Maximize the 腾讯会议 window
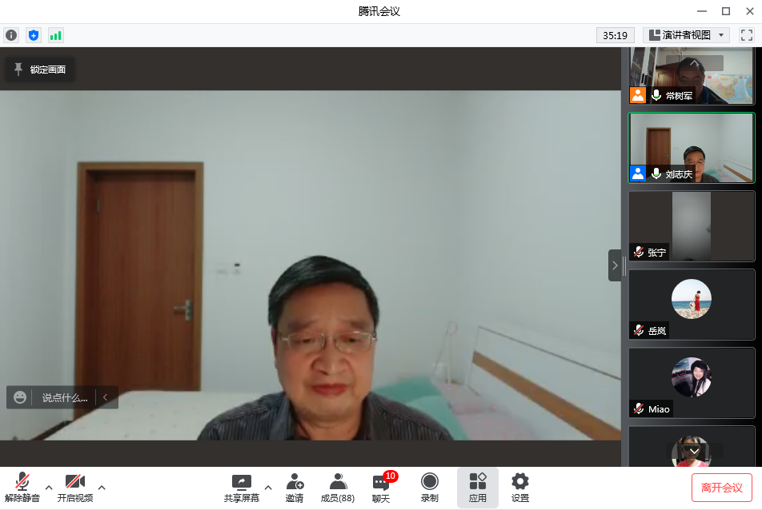 [726, 11]
